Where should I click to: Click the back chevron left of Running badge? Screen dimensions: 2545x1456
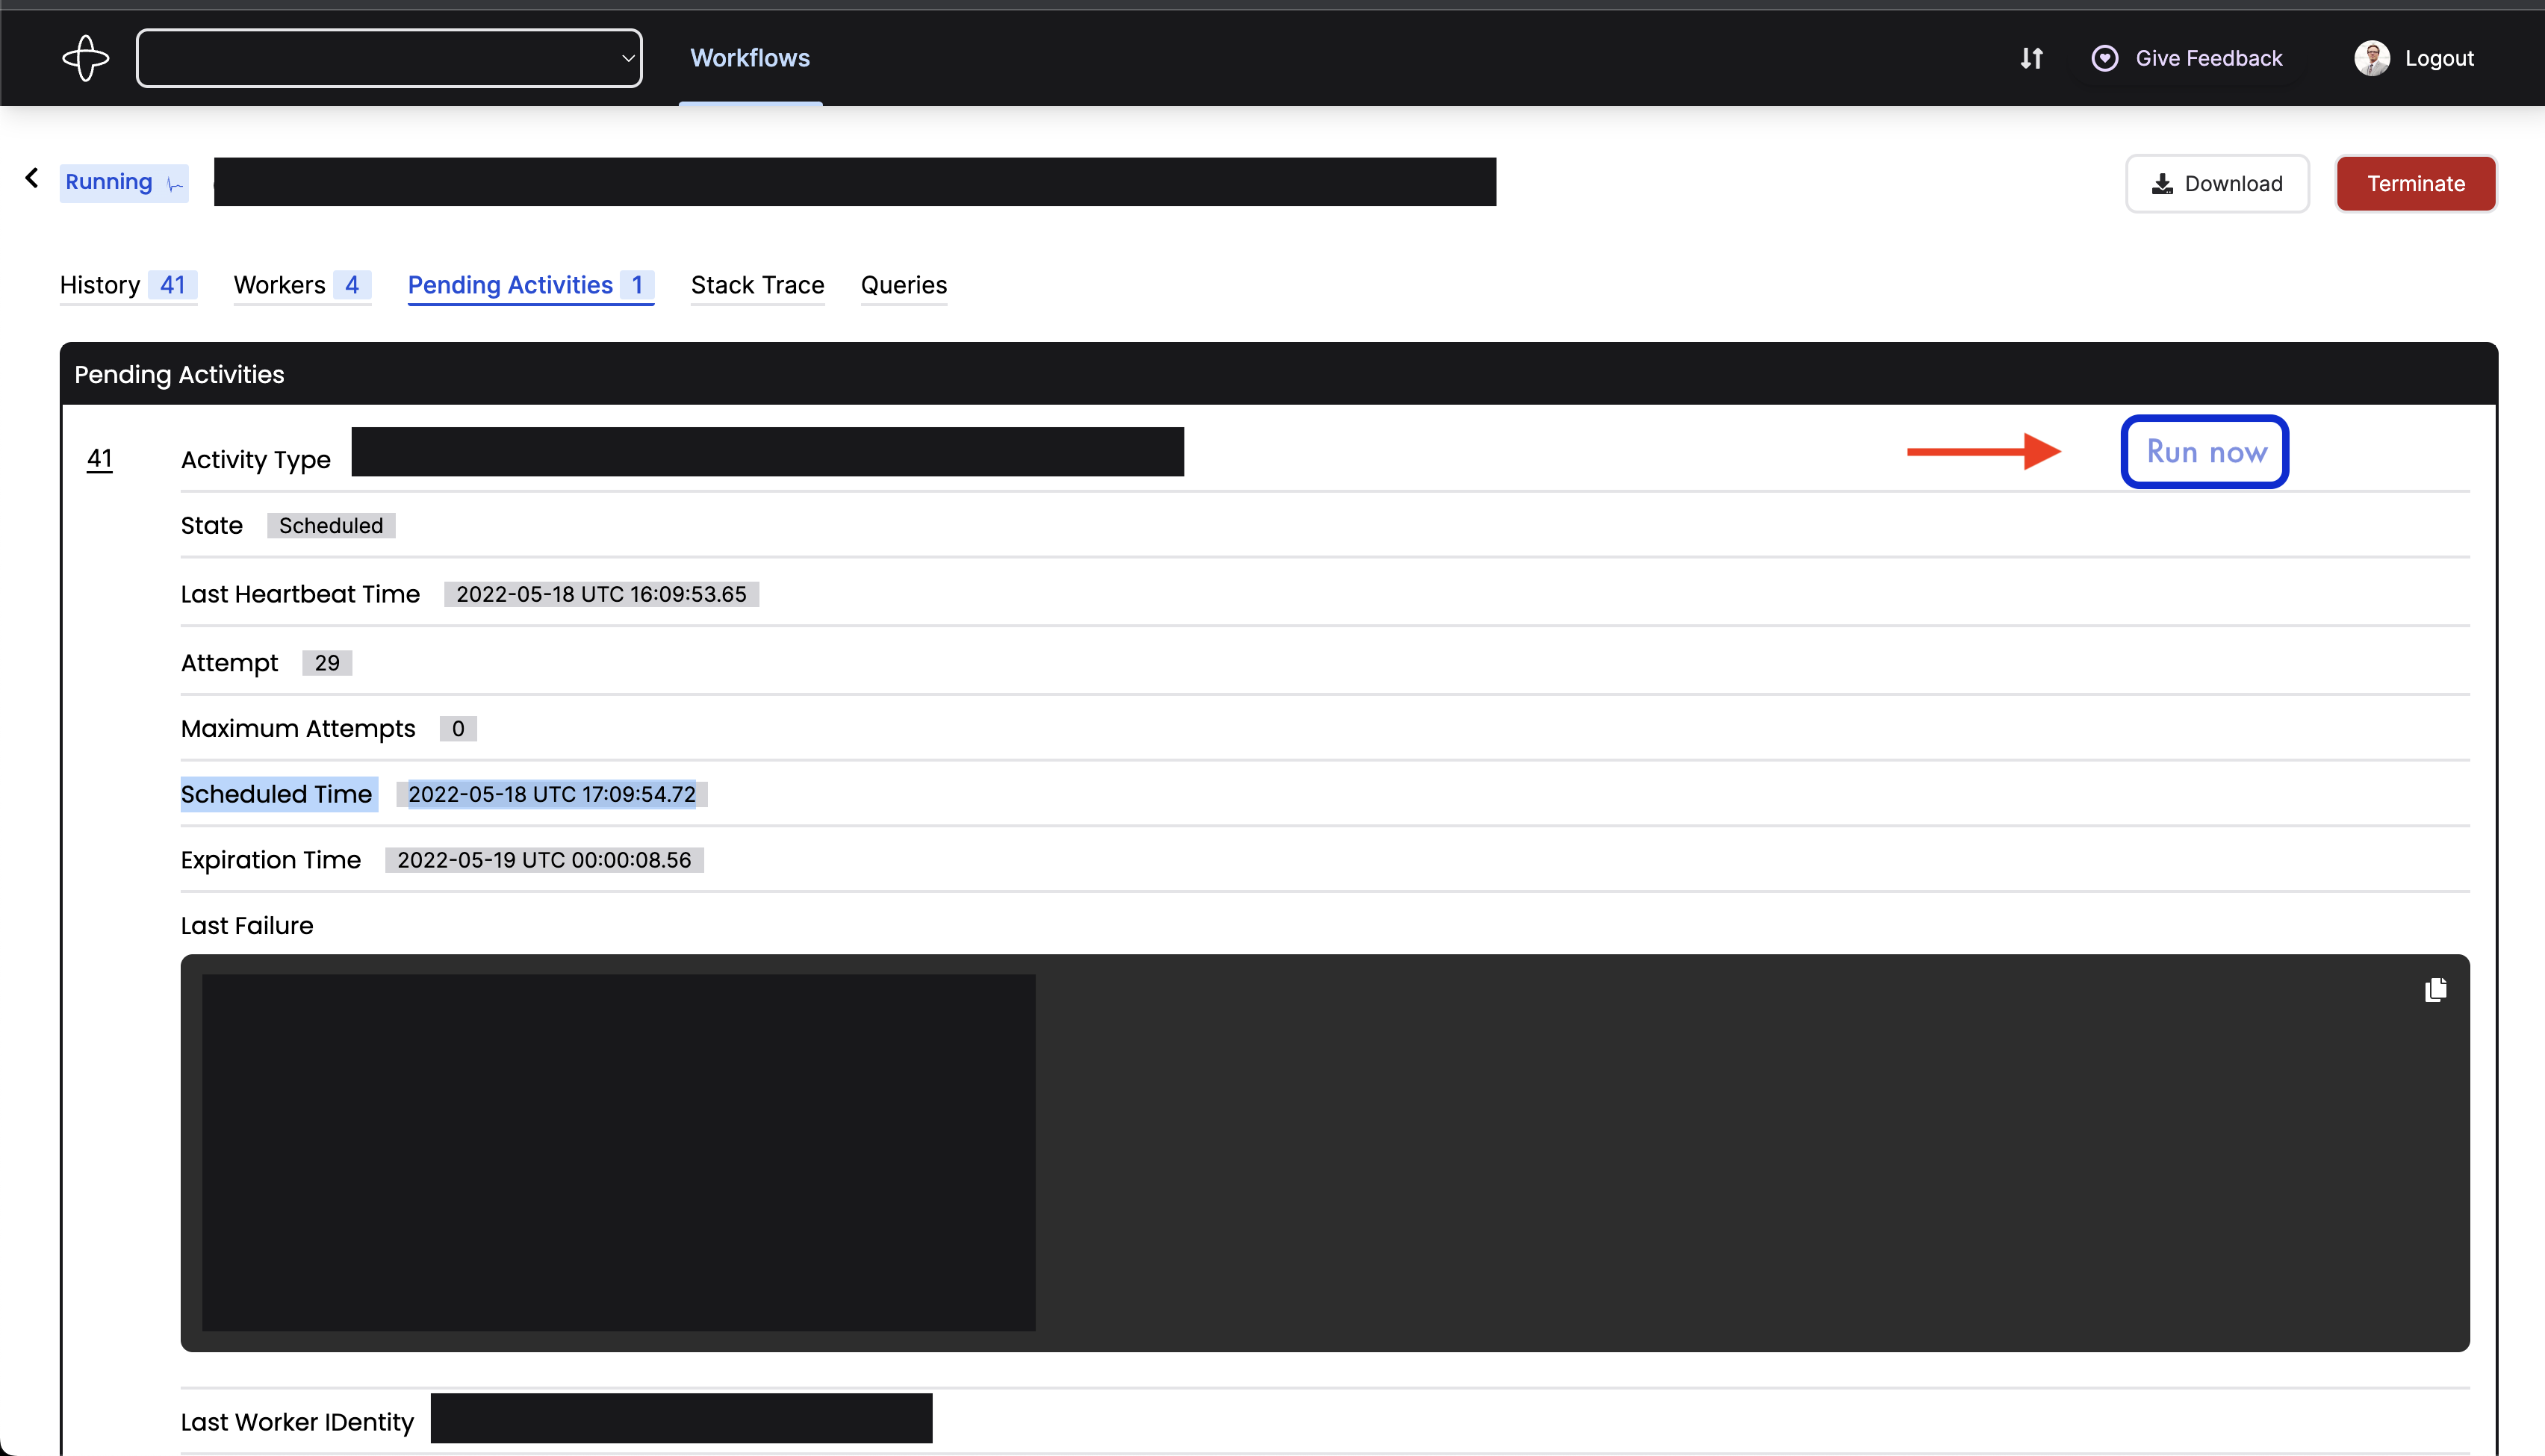click(x=31, y=178)
